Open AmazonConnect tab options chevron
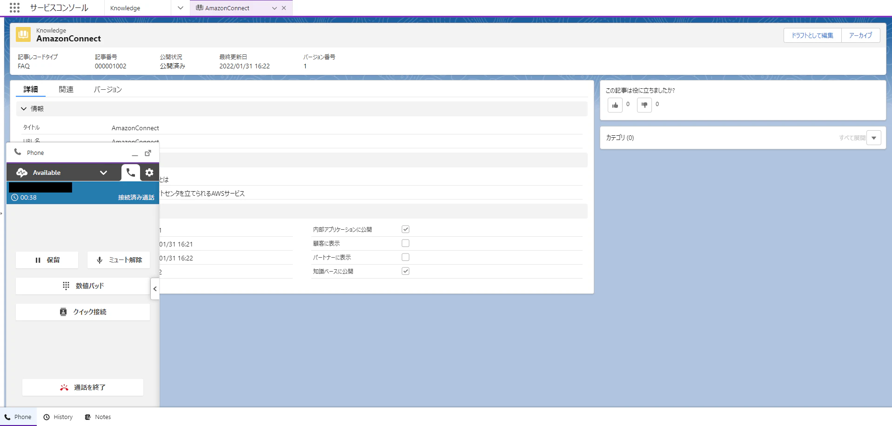892x426 pixels. tap(275, 8)
